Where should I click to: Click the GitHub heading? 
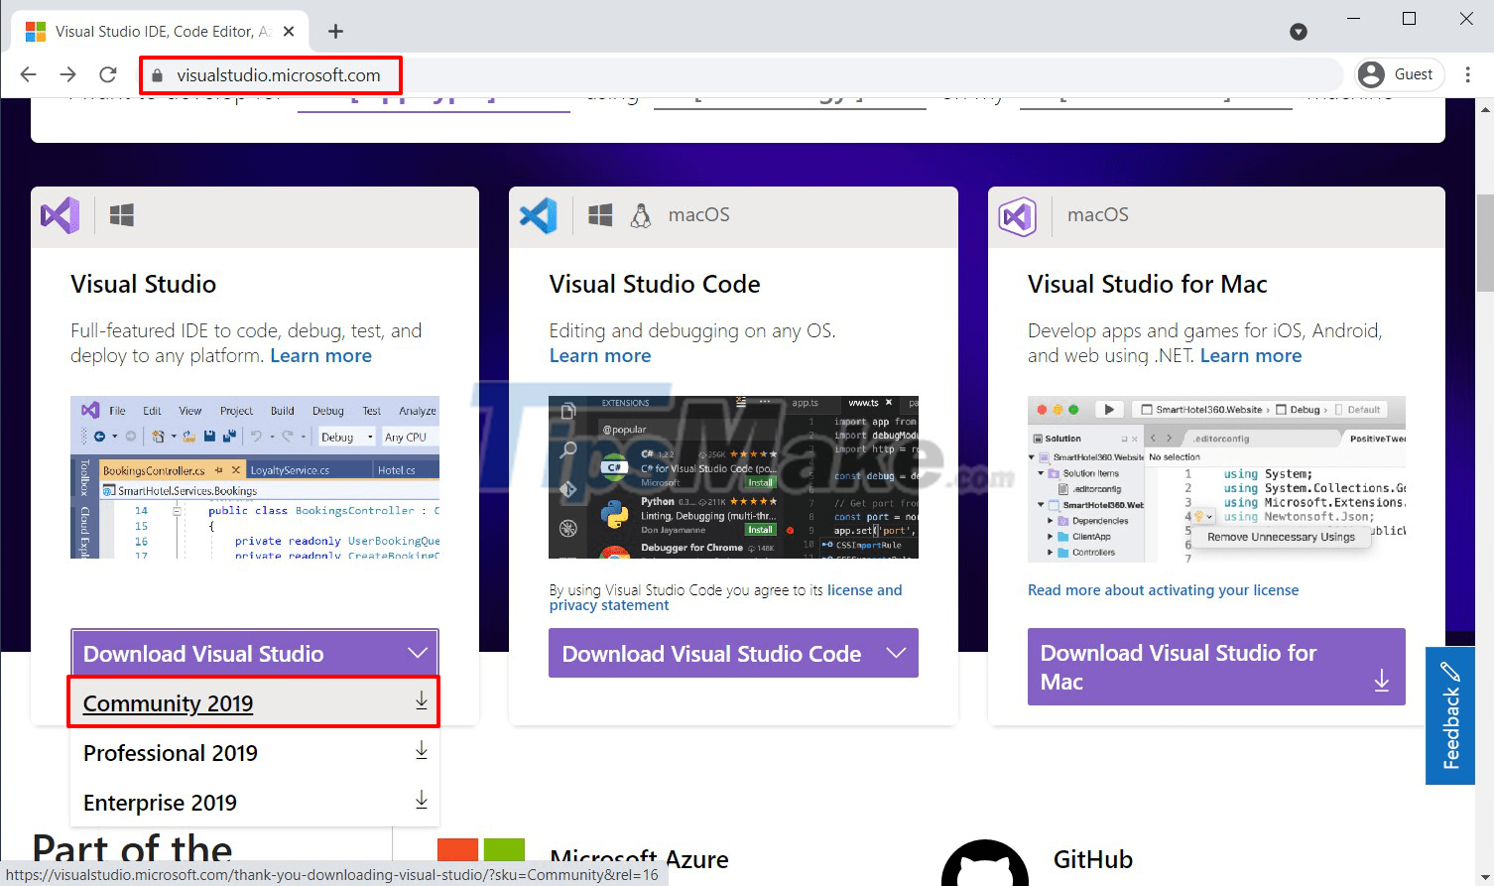(x=1093, y=859)
